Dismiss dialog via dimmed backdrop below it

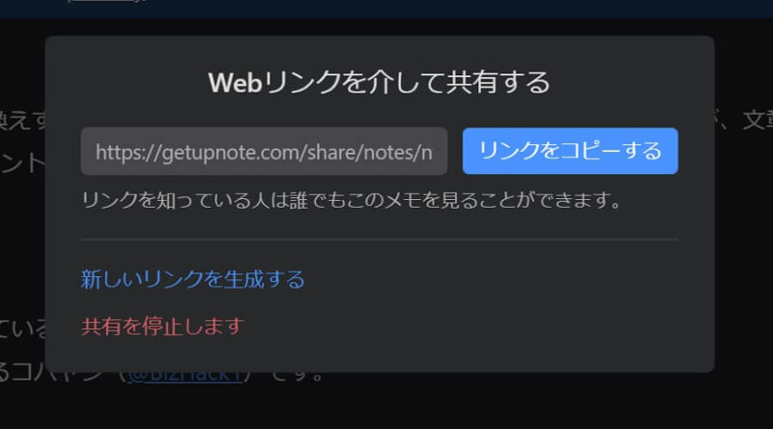pos(385,402)
